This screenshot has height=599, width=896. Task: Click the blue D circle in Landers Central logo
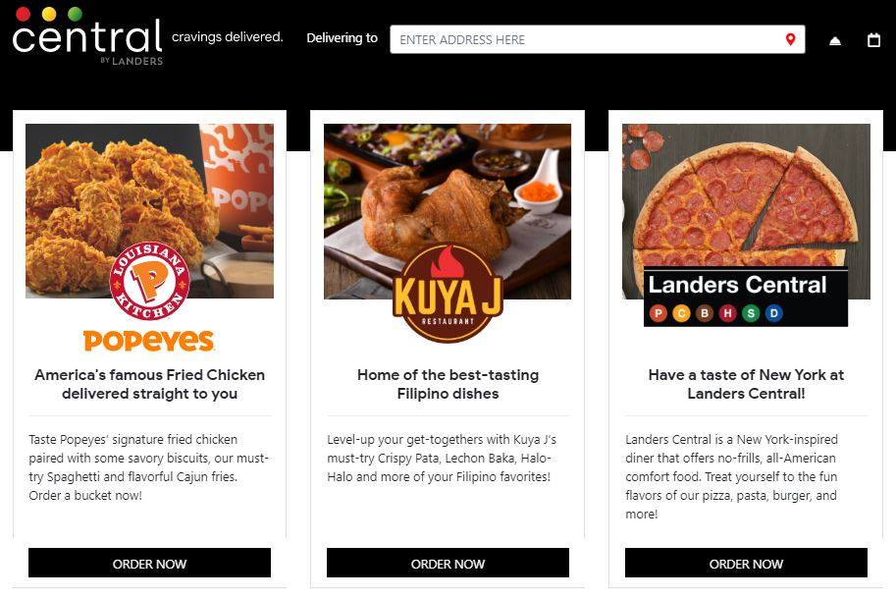click(773, 313)
